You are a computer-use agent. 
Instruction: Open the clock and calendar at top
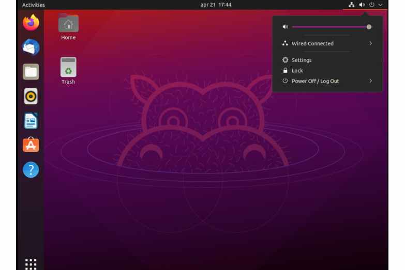[216, 5]
